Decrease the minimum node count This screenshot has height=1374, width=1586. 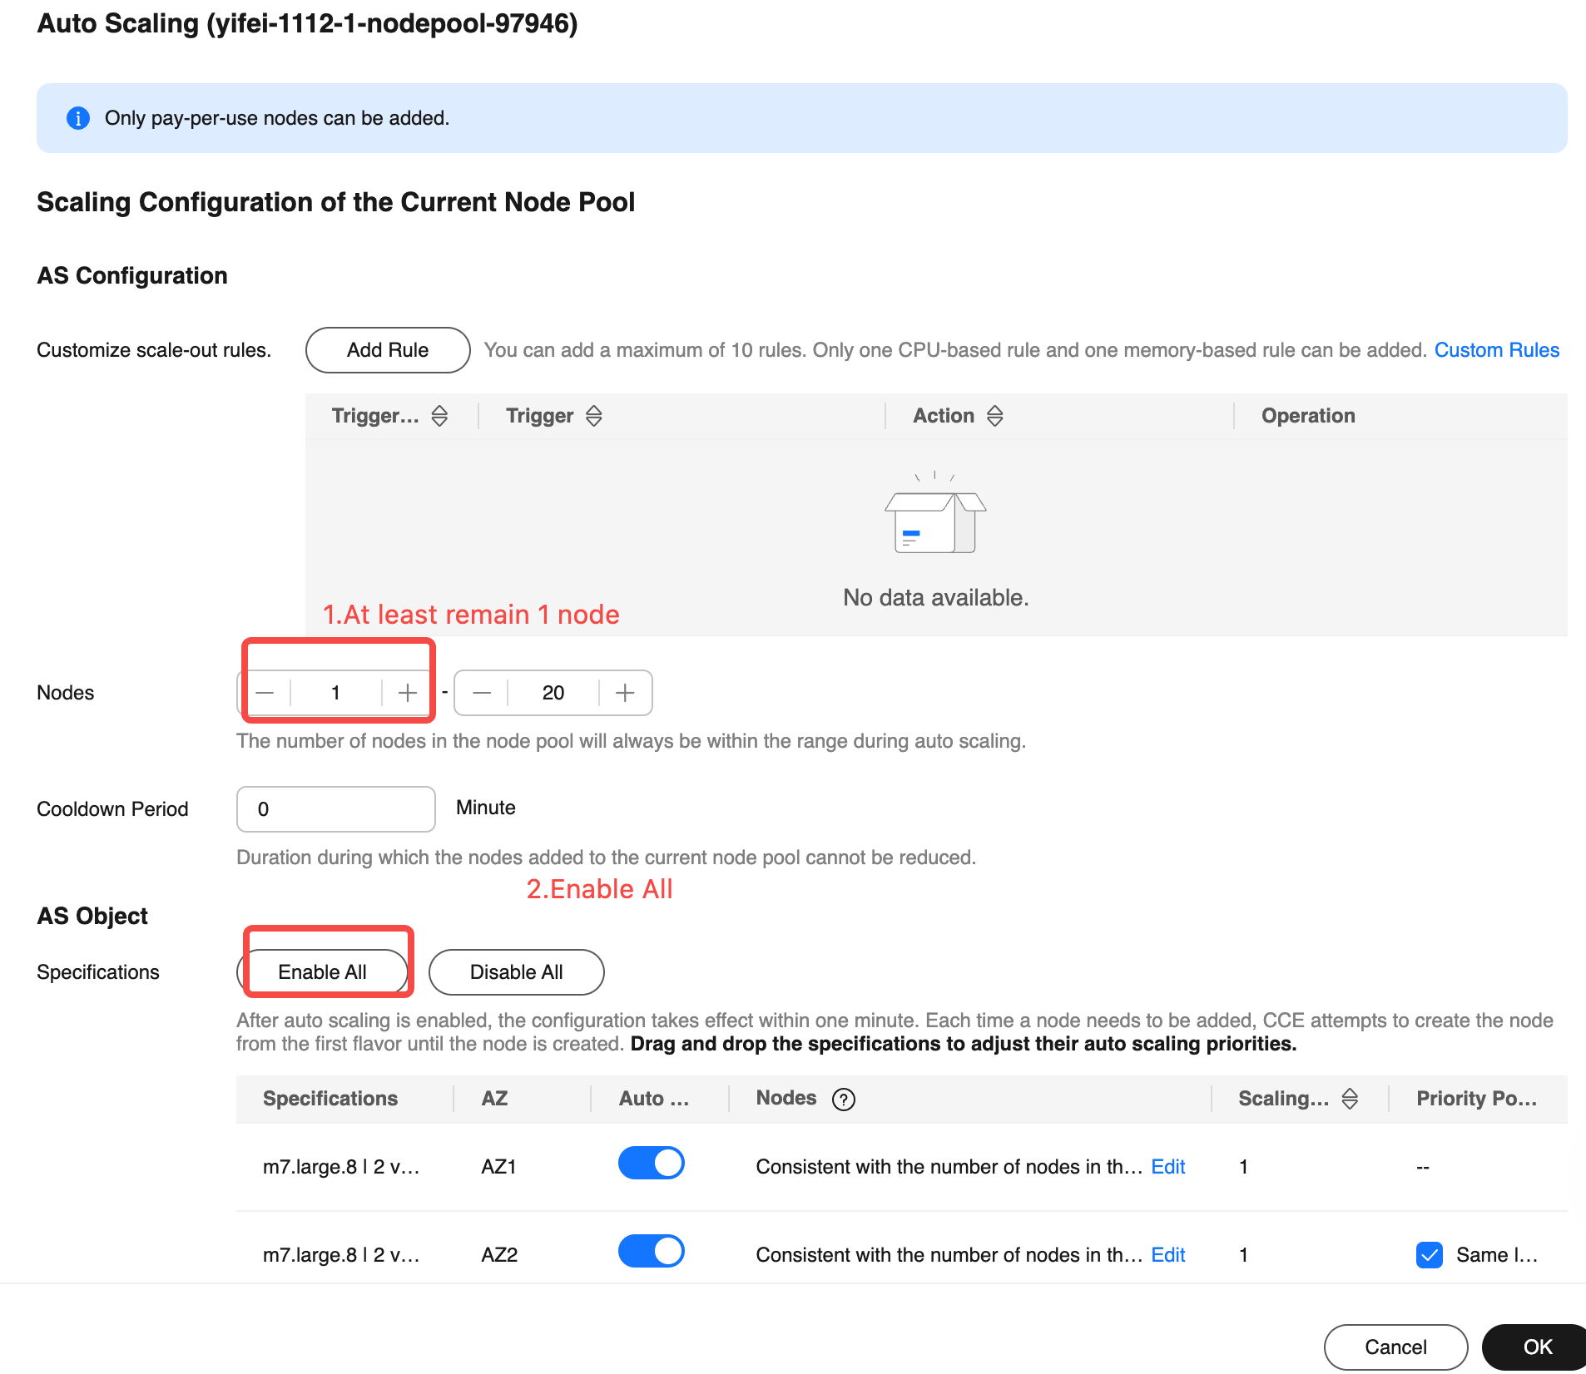click(x=265, y=693)
